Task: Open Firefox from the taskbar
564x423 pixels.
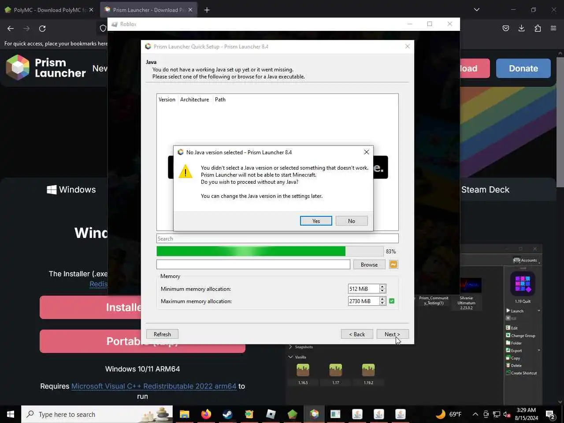Action: pyautogui.click(x=206, y=414)
